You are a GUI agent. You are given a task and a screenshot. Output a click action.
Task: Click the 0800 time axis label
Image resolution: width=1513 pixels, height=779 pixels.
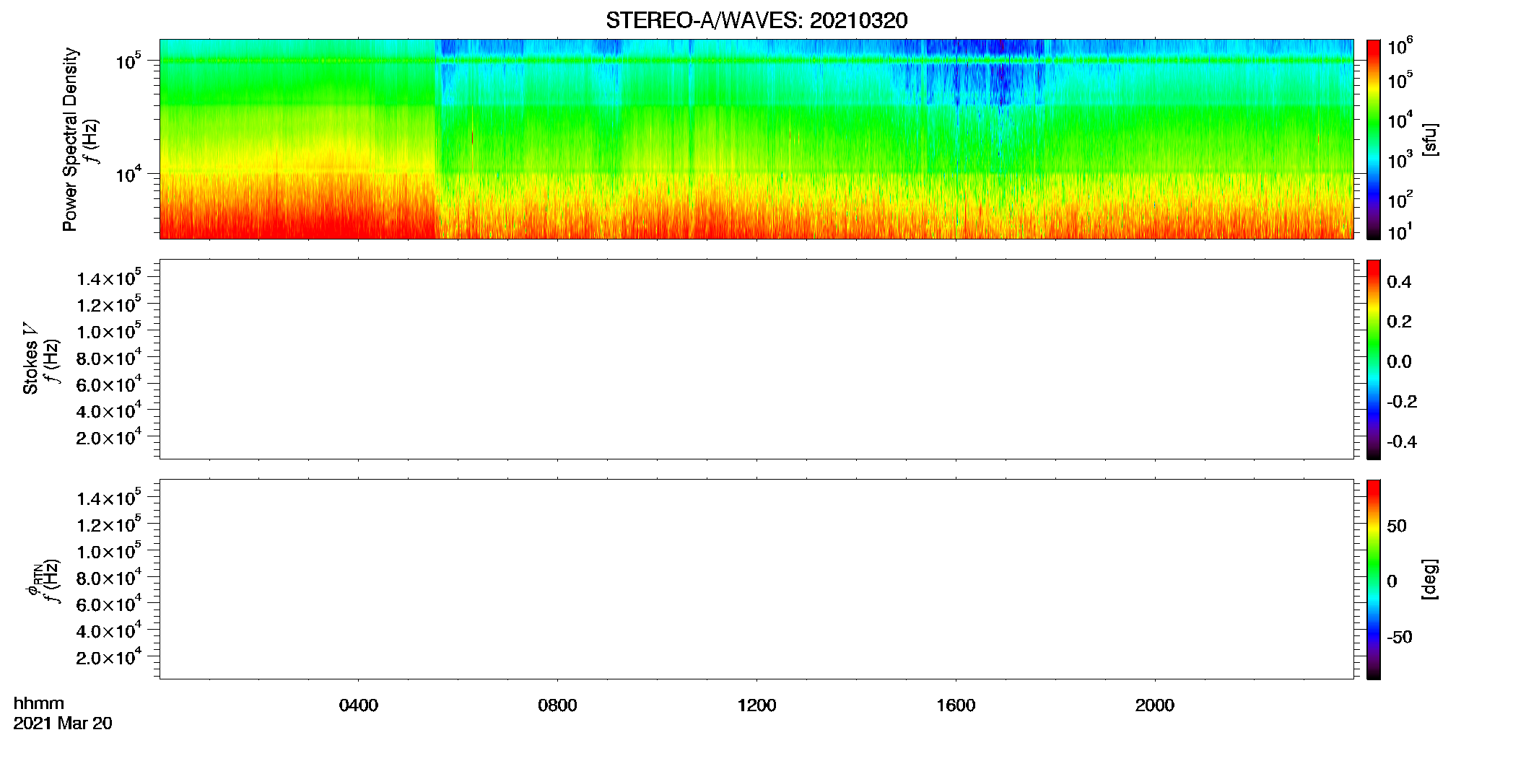557,705
